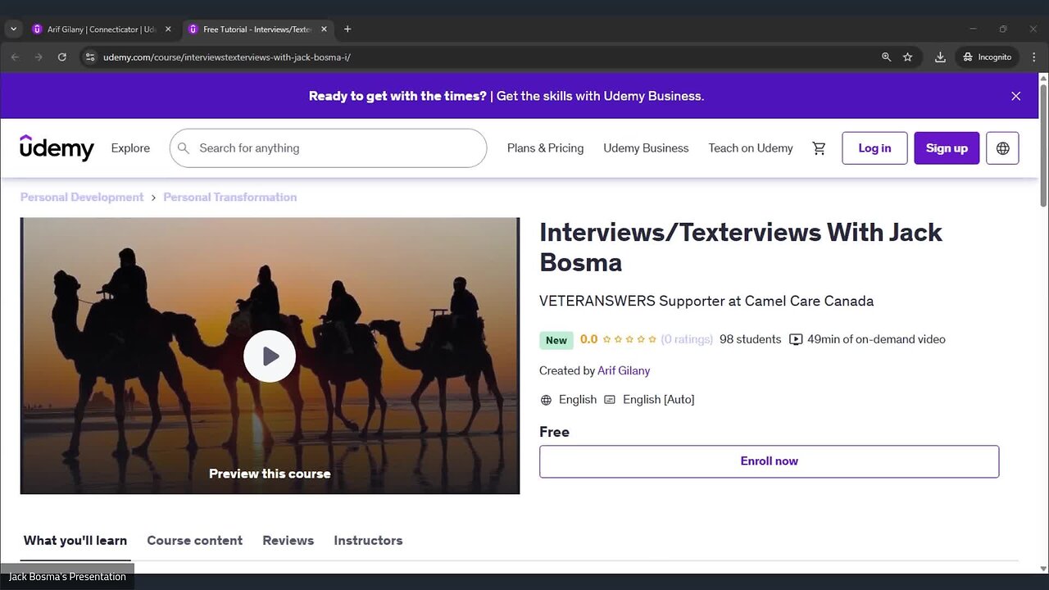
Task: Go back in browser history
Action: point(15,57)
